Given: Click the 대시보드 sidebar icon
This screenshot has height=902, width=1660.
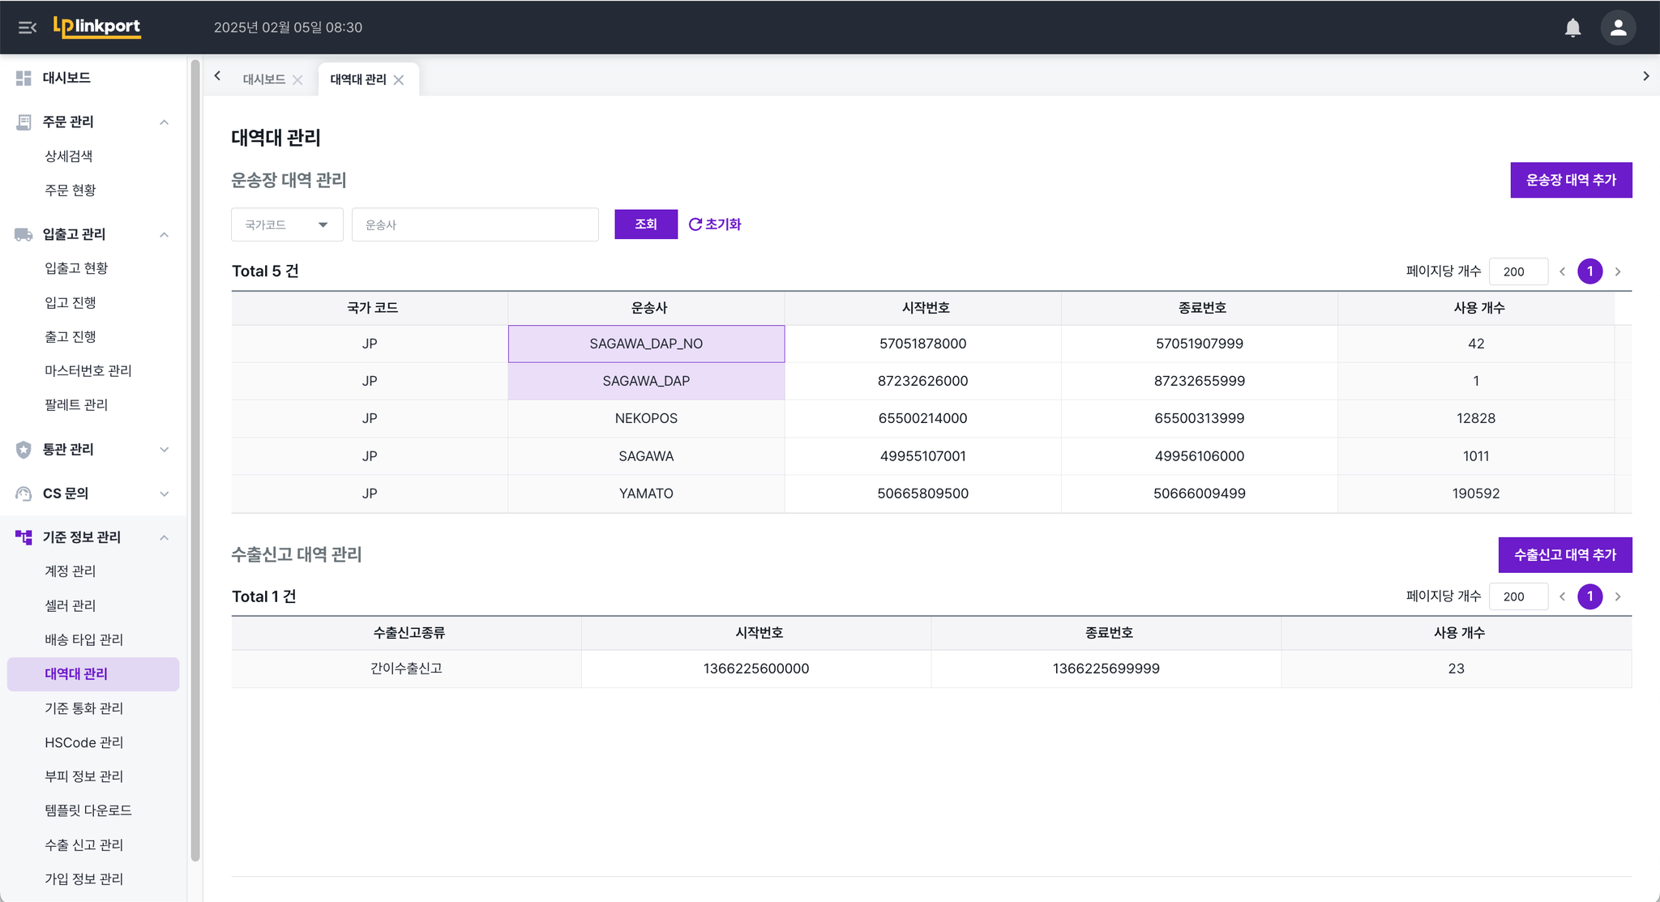Looking at the screenshot, I should point(24,78).
